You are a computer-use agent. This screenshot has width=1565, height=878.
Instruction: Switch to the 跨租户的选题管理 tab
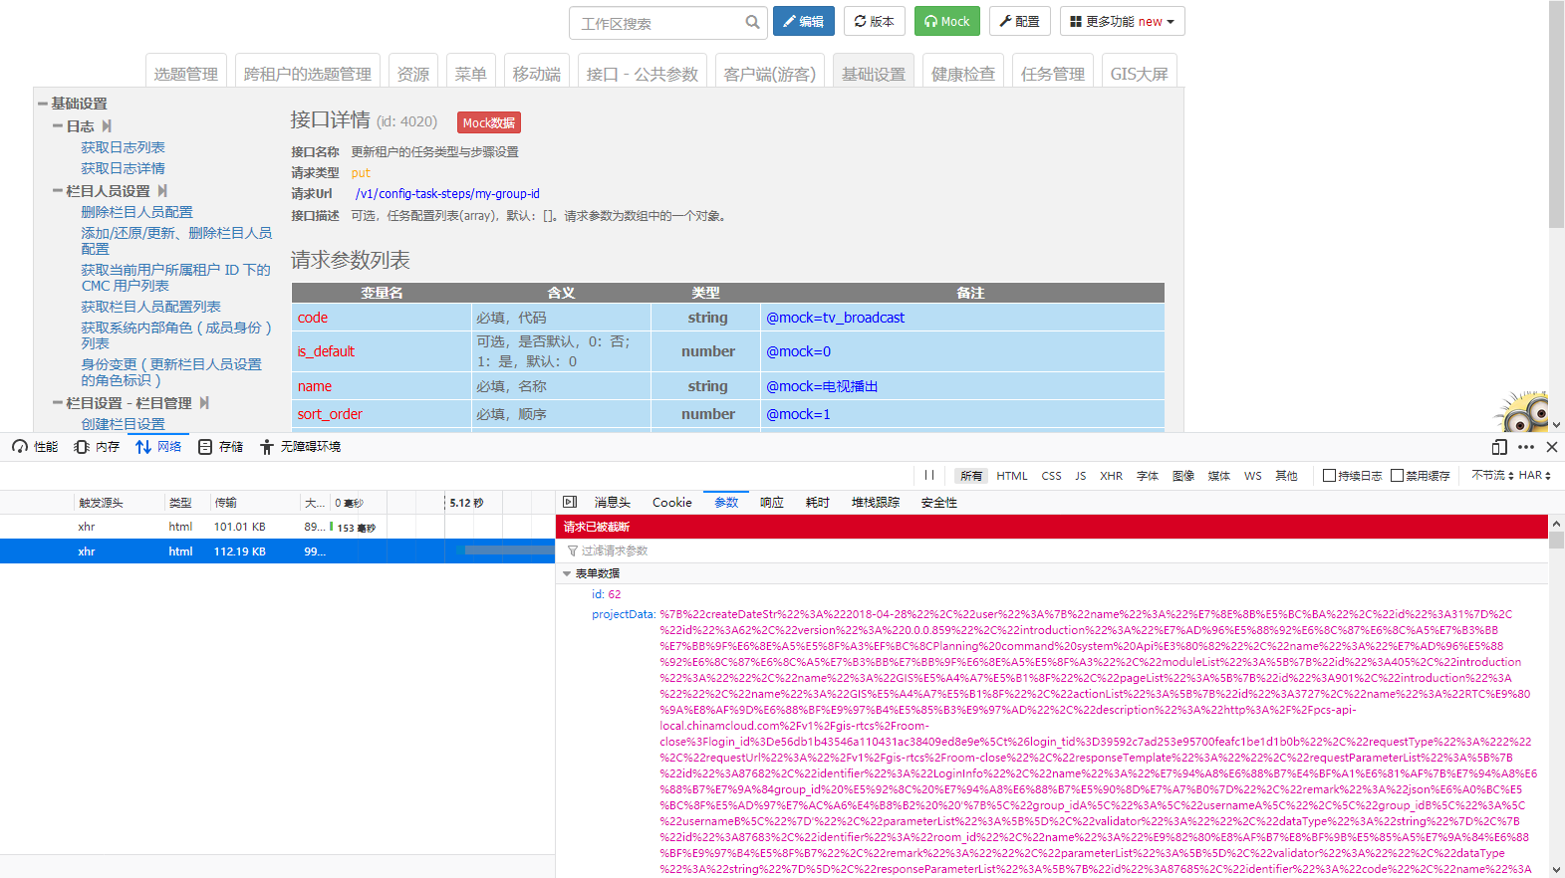coord(308,71)
